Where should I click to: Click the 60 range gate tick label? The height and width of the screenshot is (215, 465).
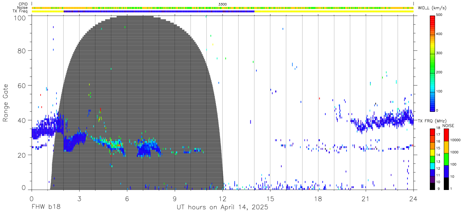pos(22,86)
